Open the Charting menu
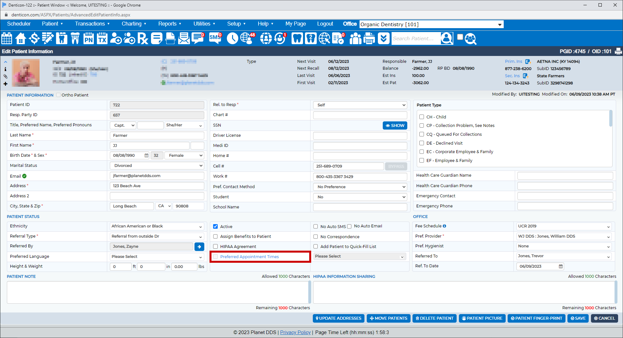 (x=134, y=24)
